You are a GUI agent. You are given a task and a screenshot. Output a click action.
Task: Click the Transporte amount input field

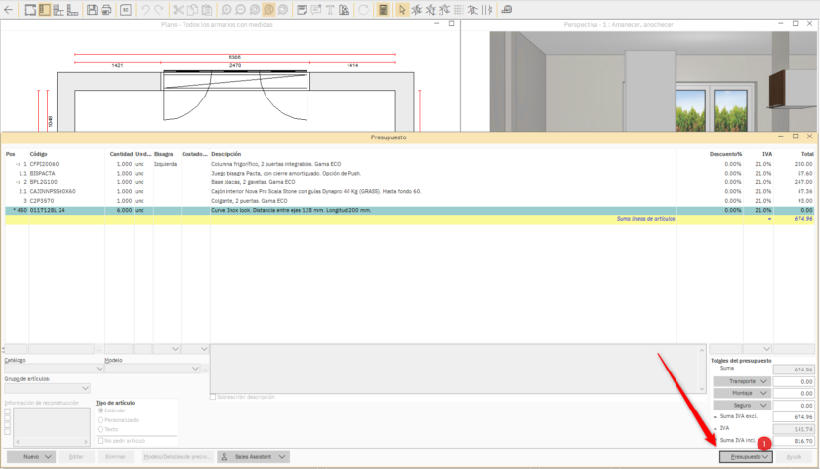(794, 381)
